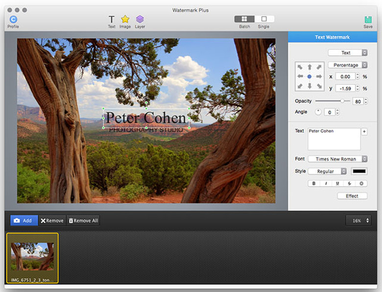
Task: Toggle bold text style
Action: 314,184
